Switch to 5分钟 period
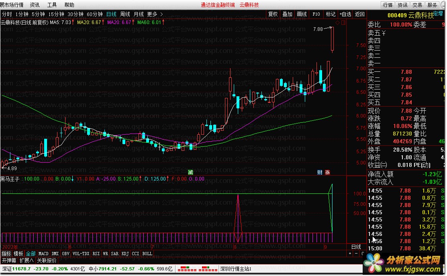The height and width of the screenshot is (276, 447). click(x=38, y=14)
